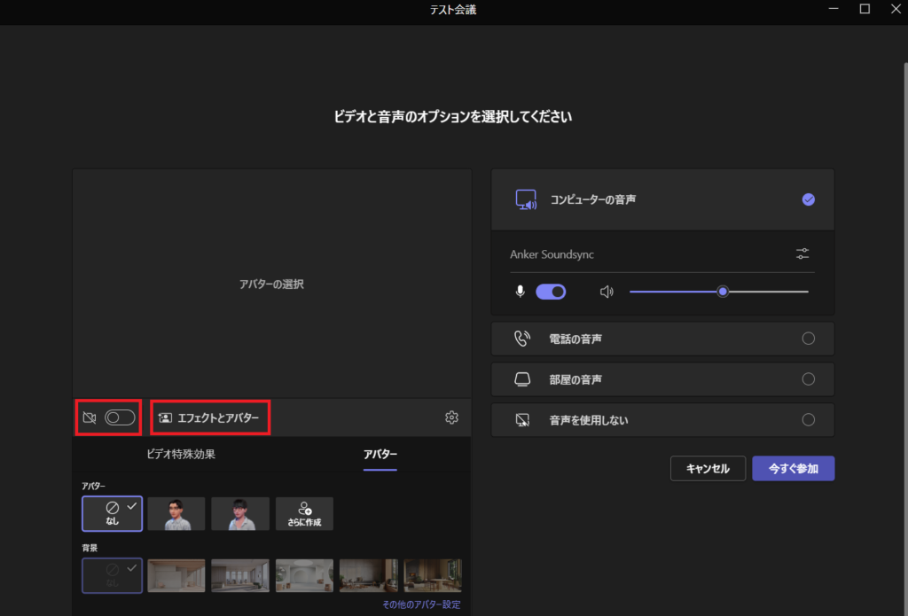908x616 pixels.
Task: Select 部屋の音声 radio button
Action: (808, 379)
